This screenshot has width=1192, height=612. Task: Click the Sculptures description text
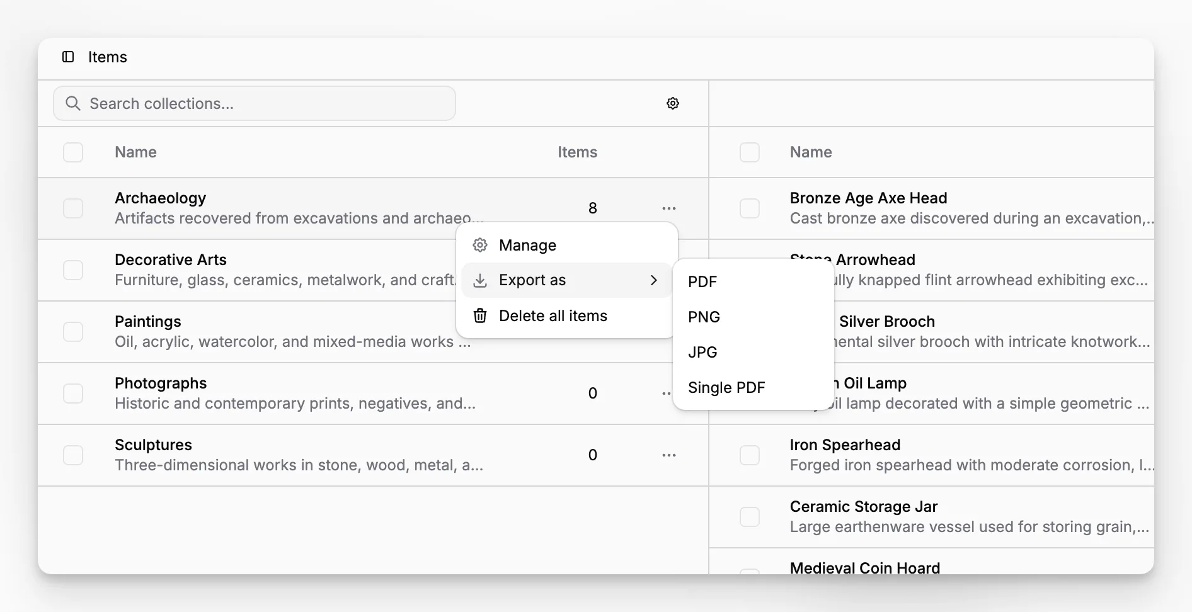pos(299,465)
